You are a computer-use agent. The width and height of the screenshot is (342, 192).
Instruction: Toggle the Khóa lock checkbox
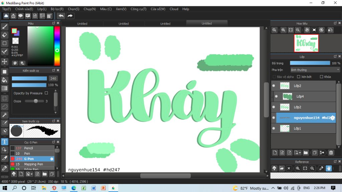321,77
